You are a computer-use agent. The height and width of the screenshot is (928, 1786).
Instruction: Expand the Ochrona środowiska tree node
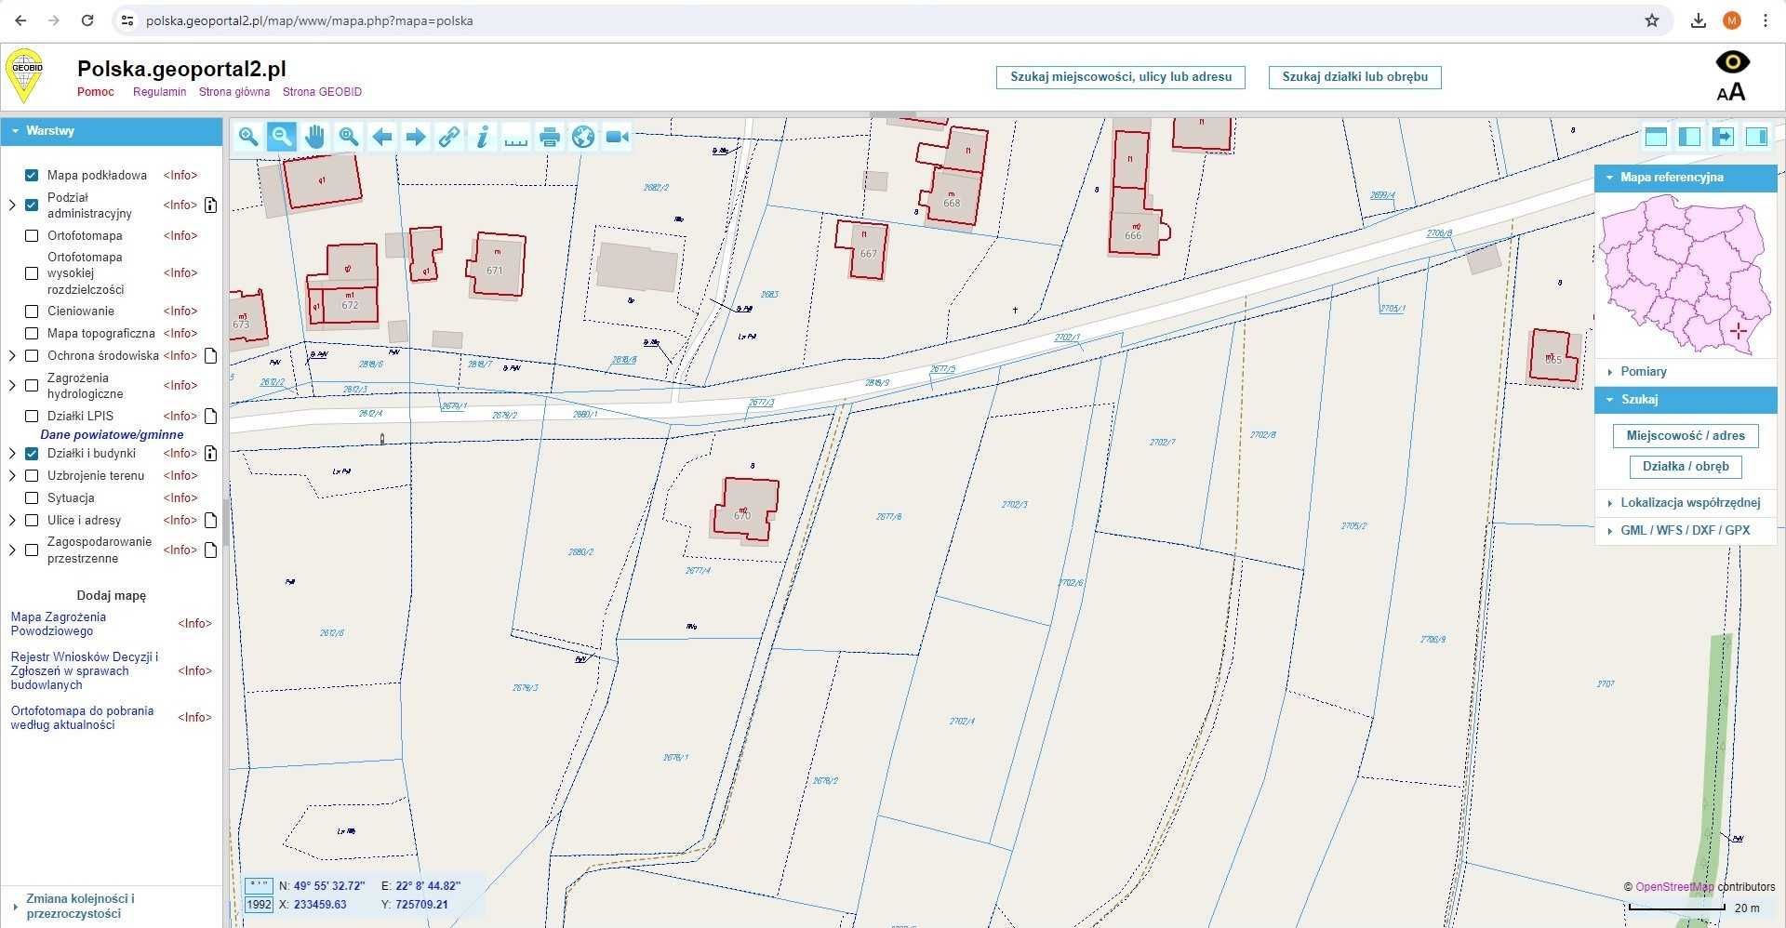[x=12, y=356]
